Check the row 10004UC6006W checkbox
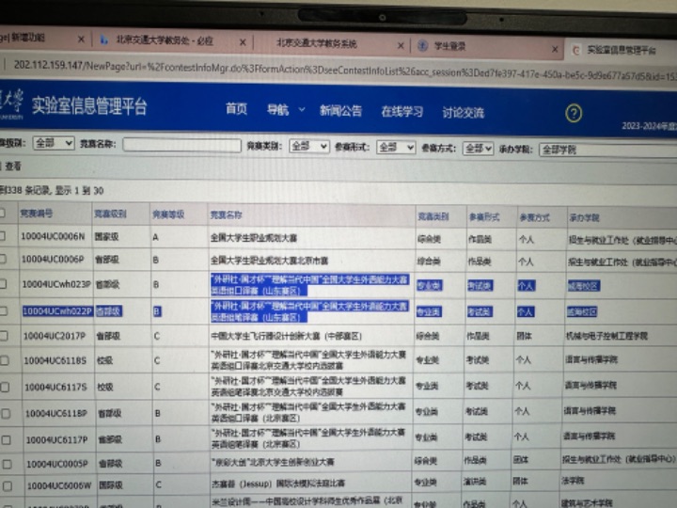The width and height of the screenshot is (677, 508). tap(8, 485)
